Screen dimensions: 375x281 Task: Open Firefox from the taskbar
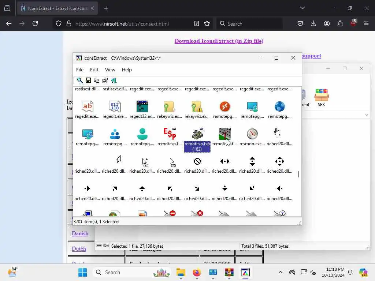(x=197, y=272)
